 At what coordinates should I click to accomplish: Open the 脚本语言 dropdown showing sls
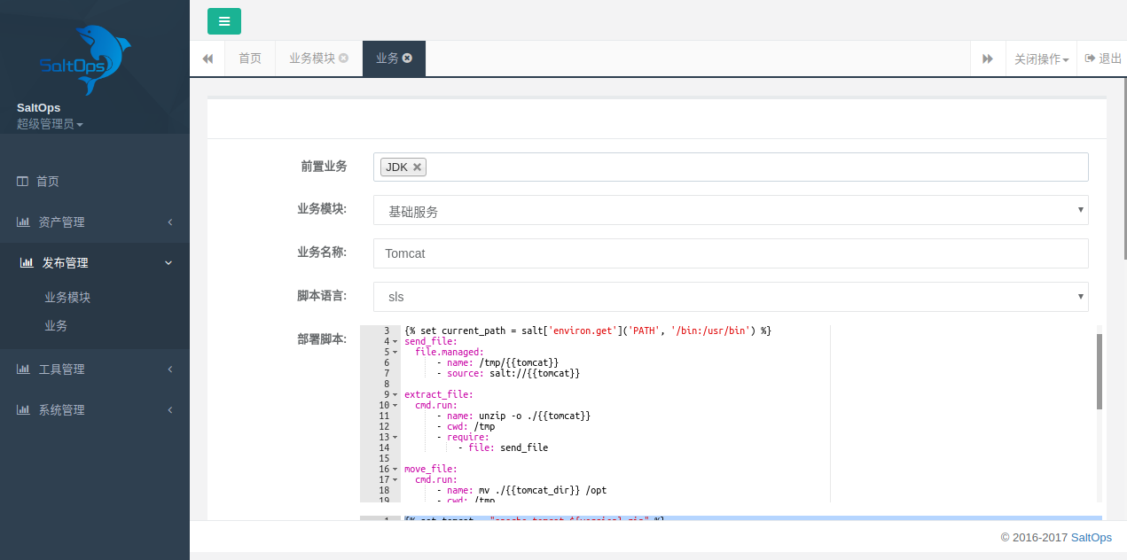[x=730, y=297]
